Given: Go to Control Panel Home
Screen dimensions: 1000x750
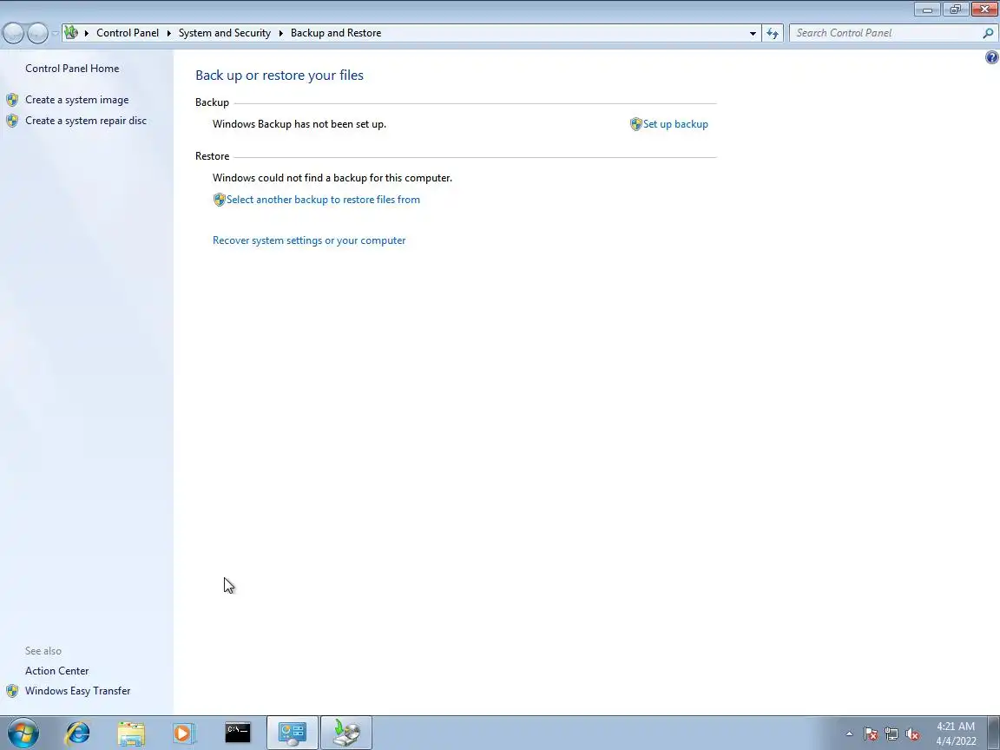Looking at the screenshot, I should 72,69.
